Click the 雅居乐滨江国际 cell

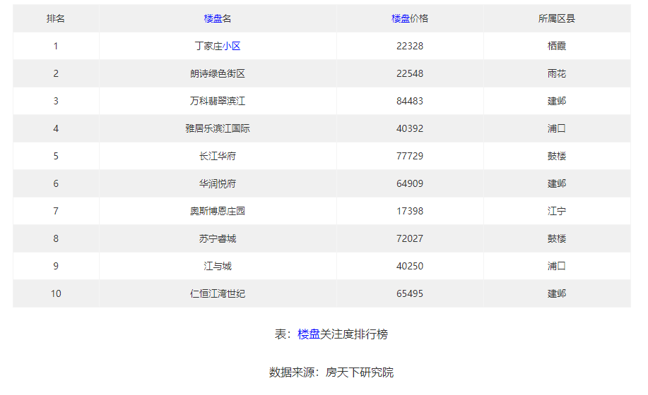coord(218,128)
